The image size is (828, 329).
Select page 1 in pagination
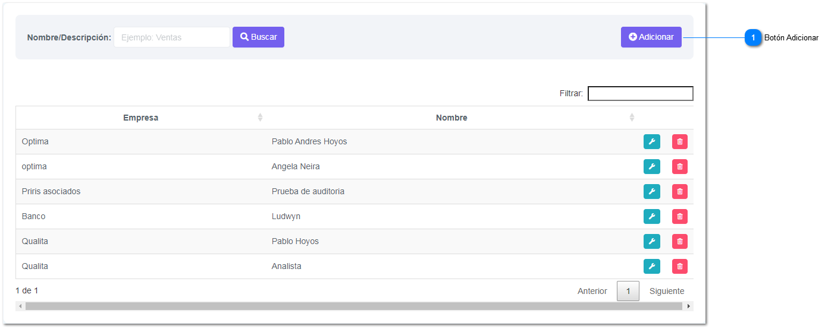pos(628,291)
